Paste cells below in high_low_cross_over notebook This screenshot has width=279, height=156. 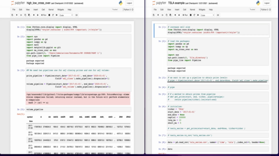pyautogui.click(x=29, y=15)
